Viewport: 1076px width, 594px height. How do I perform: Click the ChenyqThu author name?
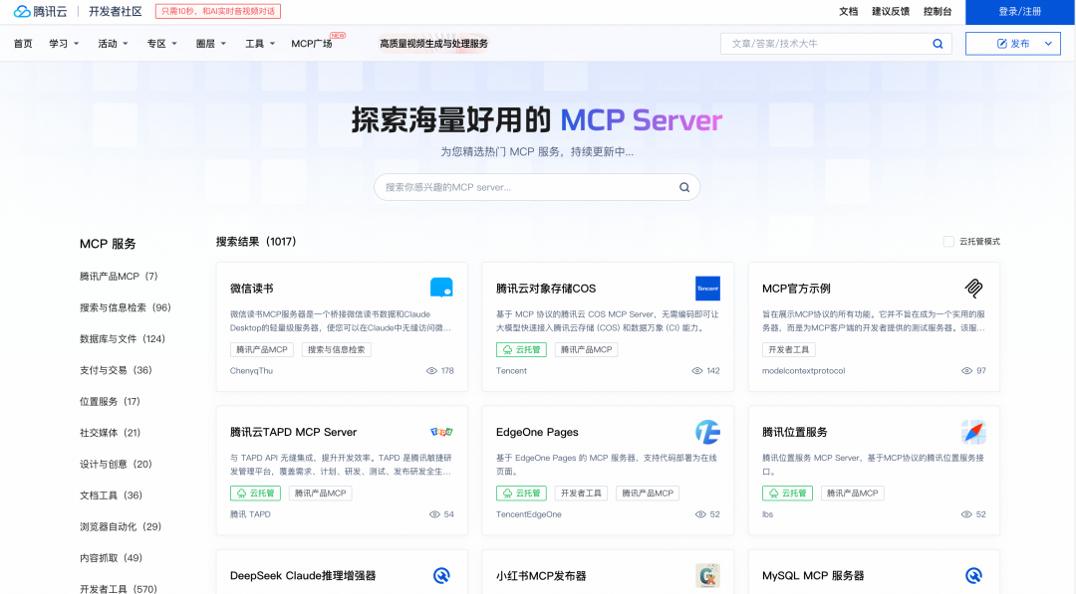[x=251, y=371]
